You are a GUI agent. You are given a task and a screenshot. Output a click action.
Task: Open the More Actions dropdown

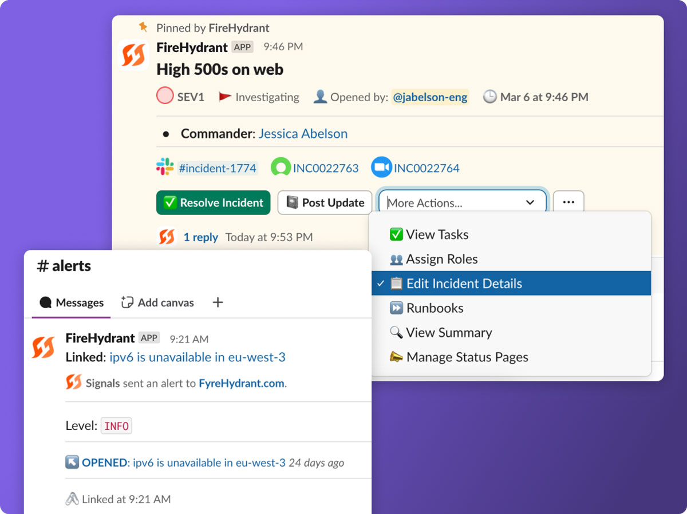462,202
